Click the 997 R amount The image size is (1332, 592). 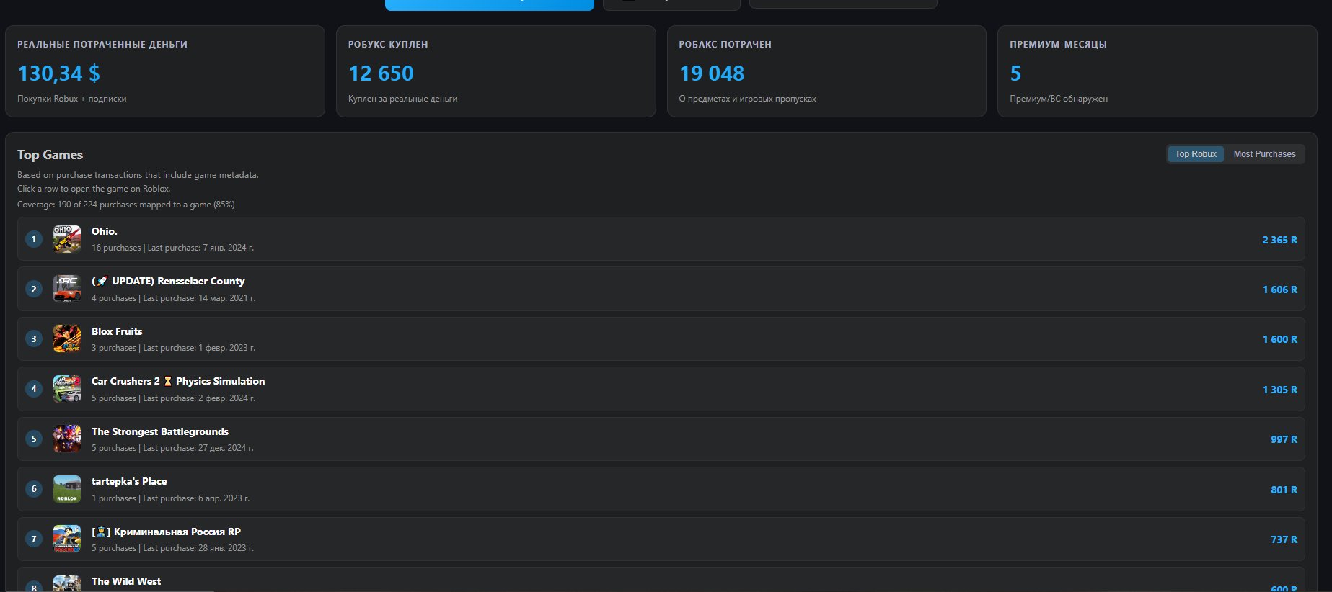click(x=1284, y=439)
